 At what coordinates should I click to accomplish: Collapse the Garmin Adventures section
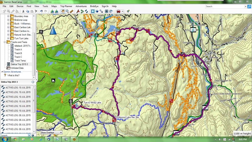[x=2, y=72]
